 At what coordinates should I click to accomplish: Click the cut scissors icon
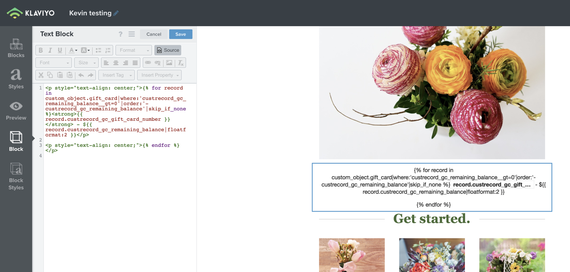40,75
